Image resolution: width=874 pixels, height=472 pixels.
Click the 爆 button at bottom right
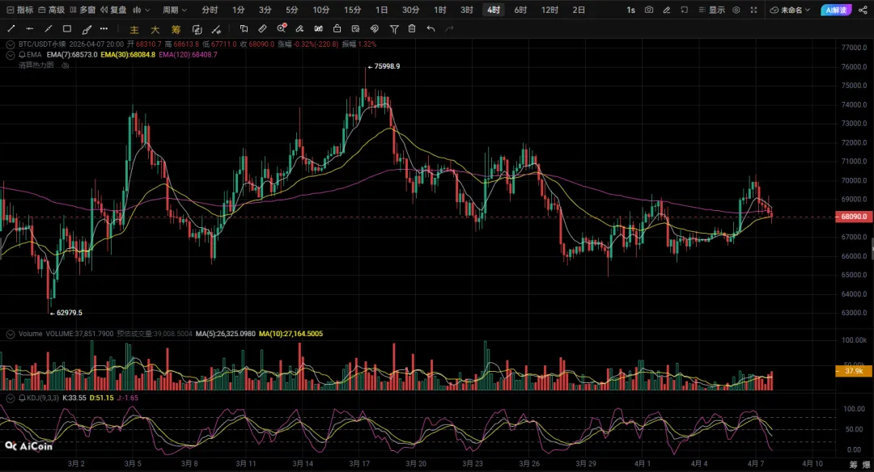[866, 464]
